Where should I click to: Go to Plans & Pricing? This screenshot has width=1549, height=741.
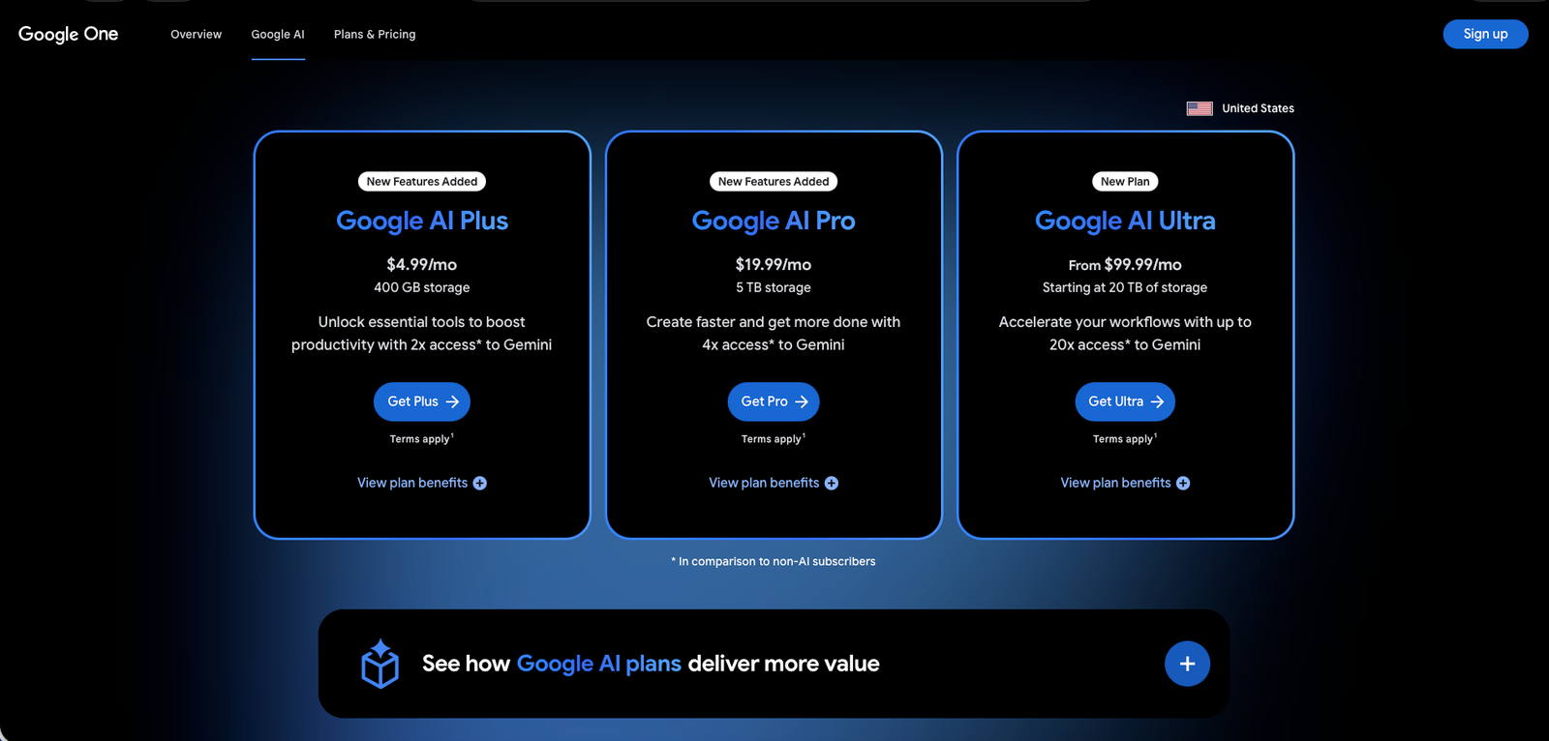point(375,34)
